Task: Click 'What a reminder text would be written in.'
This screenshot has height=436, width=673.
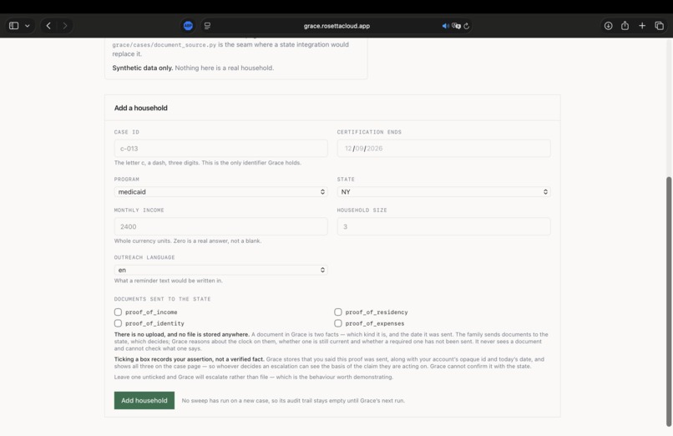Action: click(x=169, y=281)
